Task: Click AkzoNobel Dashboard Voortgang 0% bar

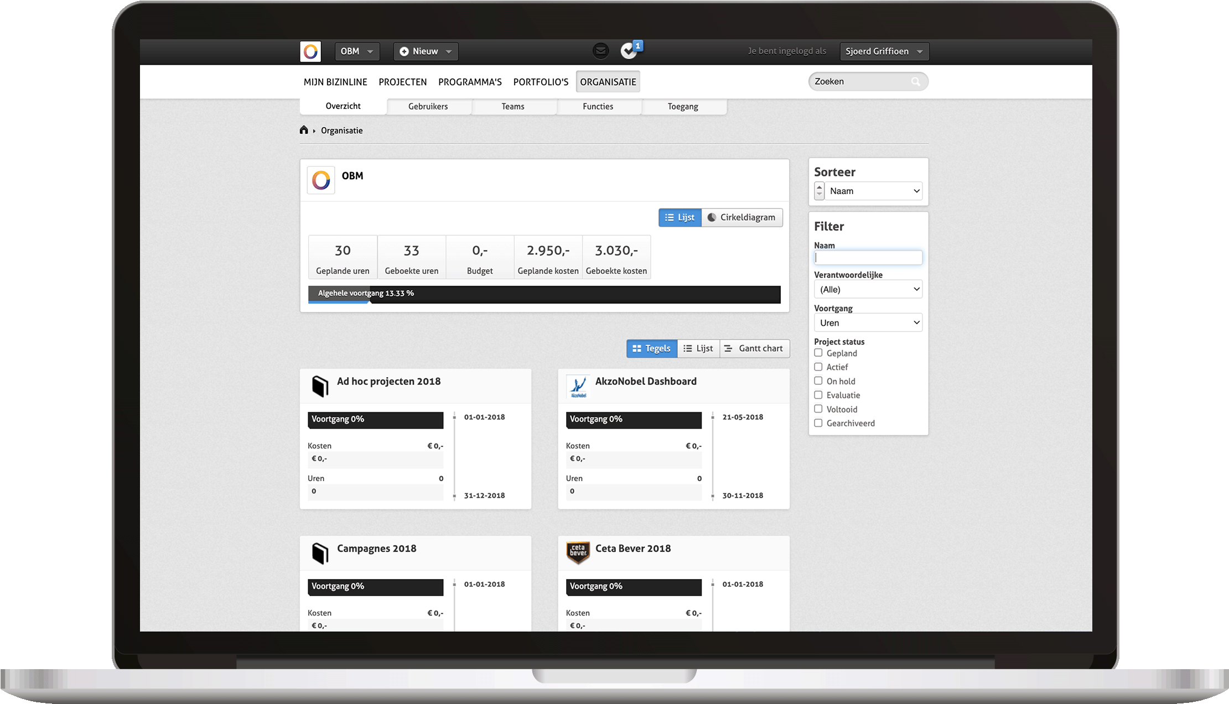Action: (x=634, y=420)
